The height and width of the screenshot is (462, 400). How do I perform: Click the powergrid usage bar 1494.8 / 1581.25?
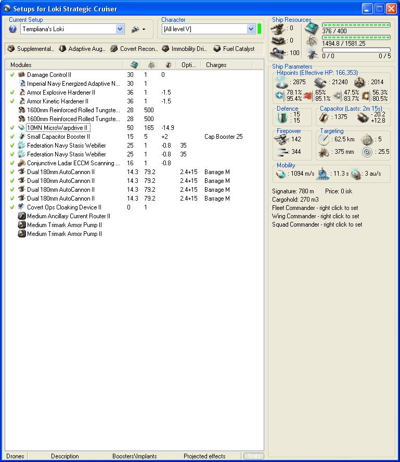point(356,37)
